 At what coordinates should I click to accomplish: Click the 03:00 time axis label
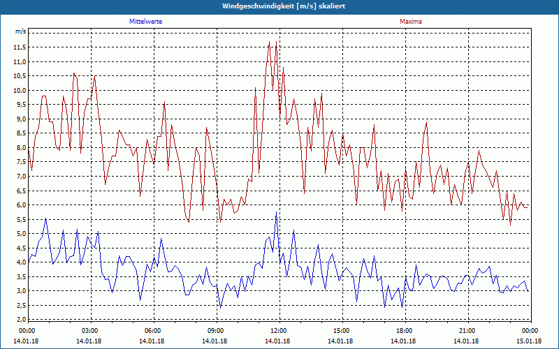coord(91,331)
